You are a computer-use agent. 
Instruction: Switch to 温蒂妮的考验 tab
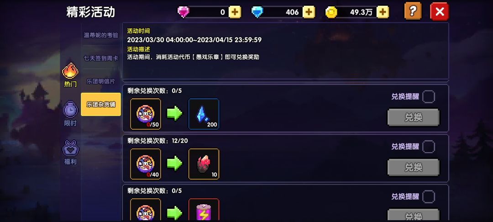pyautogui.click(x=101, y=35)
